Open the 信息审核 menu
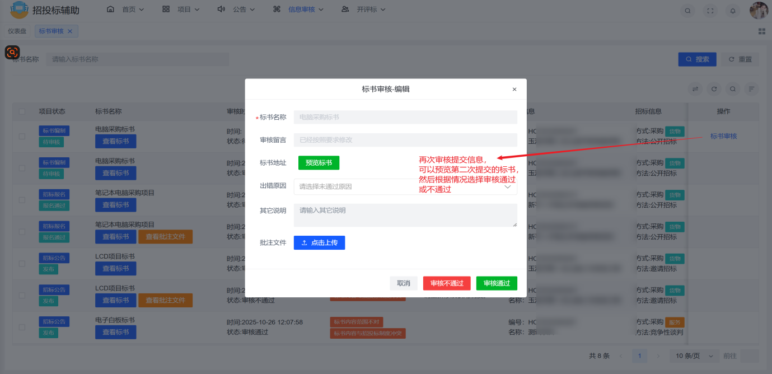The image size is (772, 374). (x=302, y=9)
